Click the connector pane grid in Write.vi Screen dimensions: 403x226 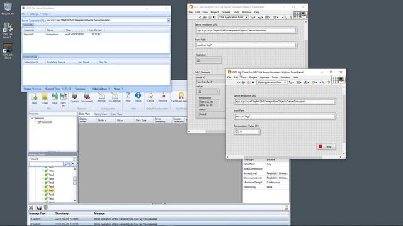click(335, 80)
